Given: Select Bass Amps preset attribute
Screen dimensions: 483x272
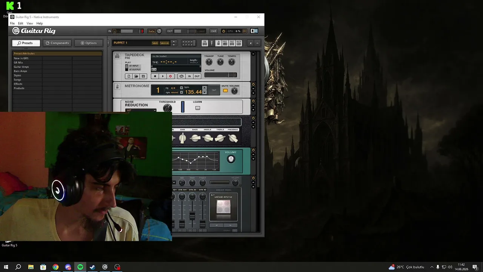Looking at the screenshot, I should tap(20, 71).
